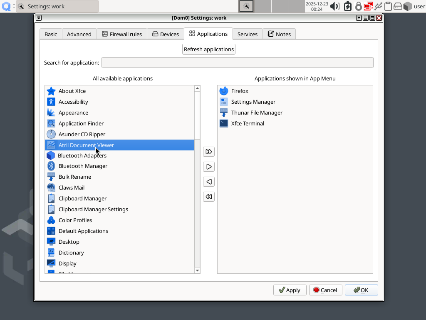Open window menu dropdown in title bar
Viewport: 426px width, 320px height.
click(39, 18)
